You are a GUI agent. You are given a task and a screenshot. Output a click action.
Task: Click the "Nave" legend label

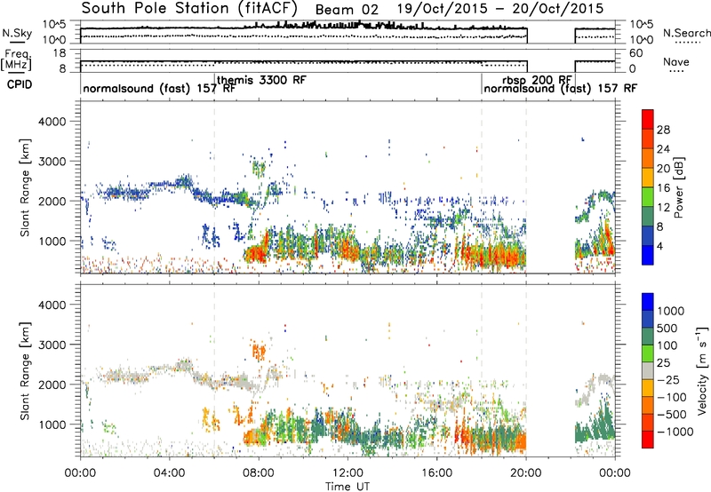pyautogui.click(x=676, y=61)
